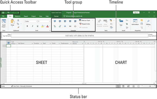The height and width of the screenshot is (99, 157).
Task: Toggle Manually Schedule pin button
Action: 99,23
